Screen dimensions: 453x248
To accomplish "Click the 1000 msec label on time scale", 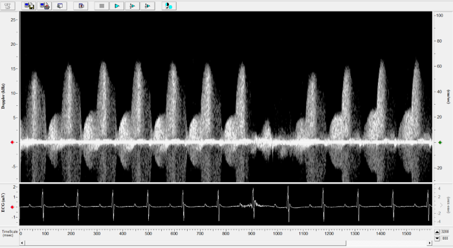I will [x=277, y=234].
